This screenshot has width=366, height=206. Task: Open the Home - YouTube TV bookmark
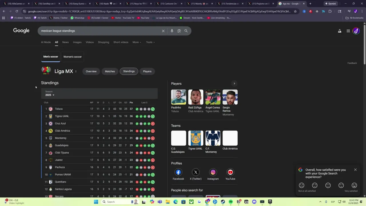pyautogui.click(x=122, y=18)
